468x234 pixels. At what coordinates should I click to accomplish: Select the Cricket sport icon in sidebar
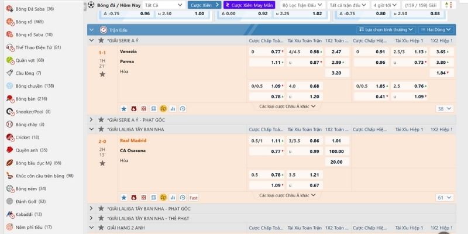coord(9,137)
